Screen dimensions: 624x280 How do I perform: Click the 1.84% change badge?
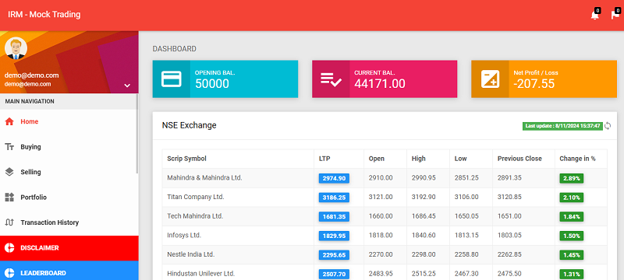click(x=572, y=217)
